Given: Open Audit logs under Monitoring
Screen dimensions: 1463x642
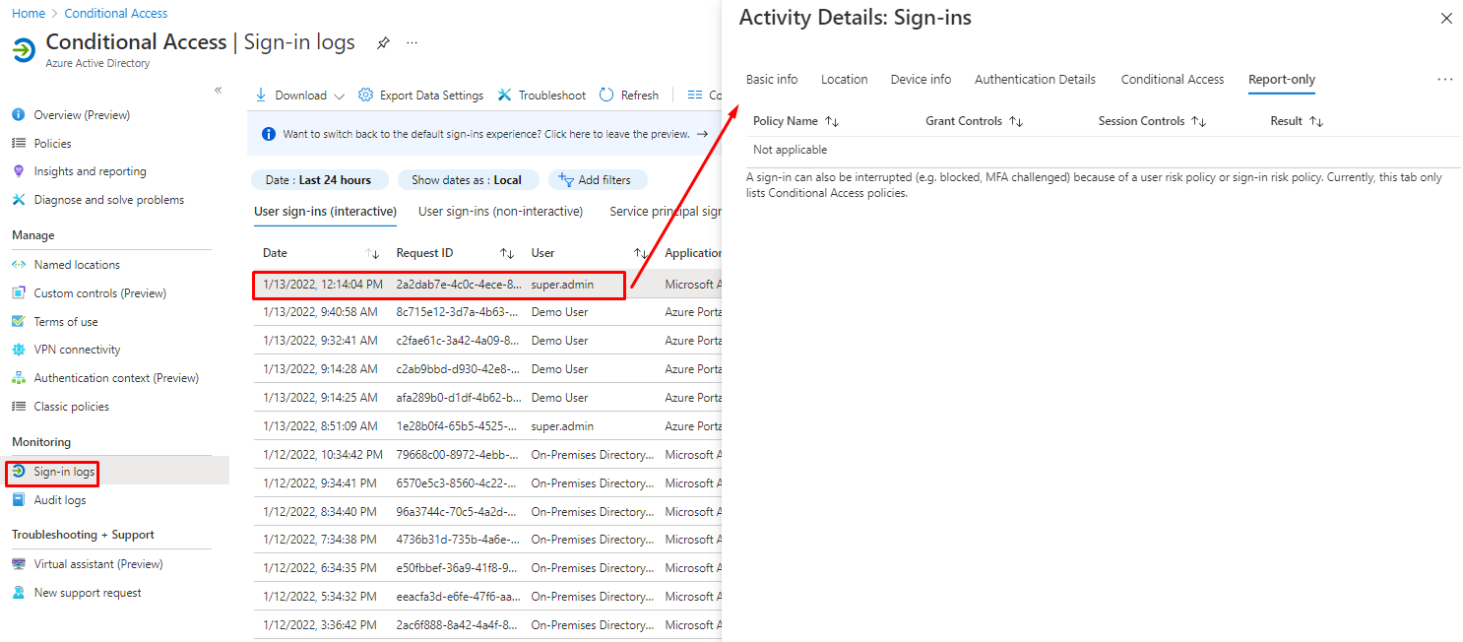Looking at the screenshot, I should click(x=60, y=500).
